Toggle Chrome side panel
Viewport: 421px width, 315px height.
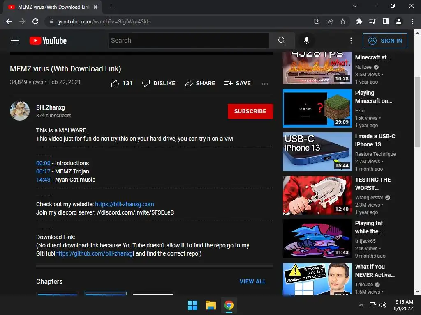(386, 21)
